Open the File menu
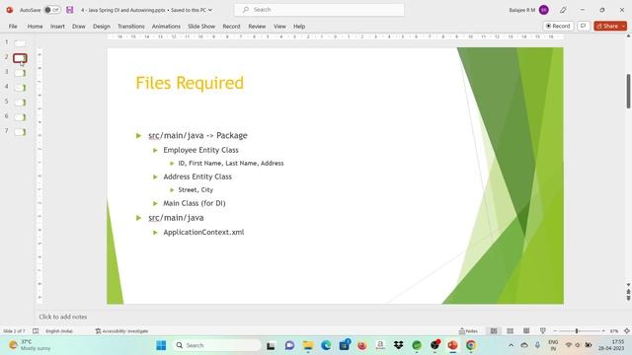 pyautogui.click(x=13, y=27)
